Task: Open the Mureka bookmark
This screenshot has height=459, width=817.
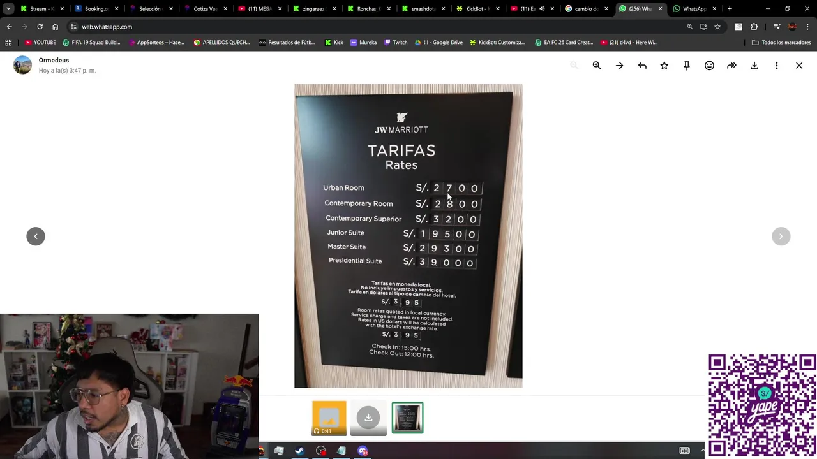Action: pyautogui.click(x=363, y=43)
